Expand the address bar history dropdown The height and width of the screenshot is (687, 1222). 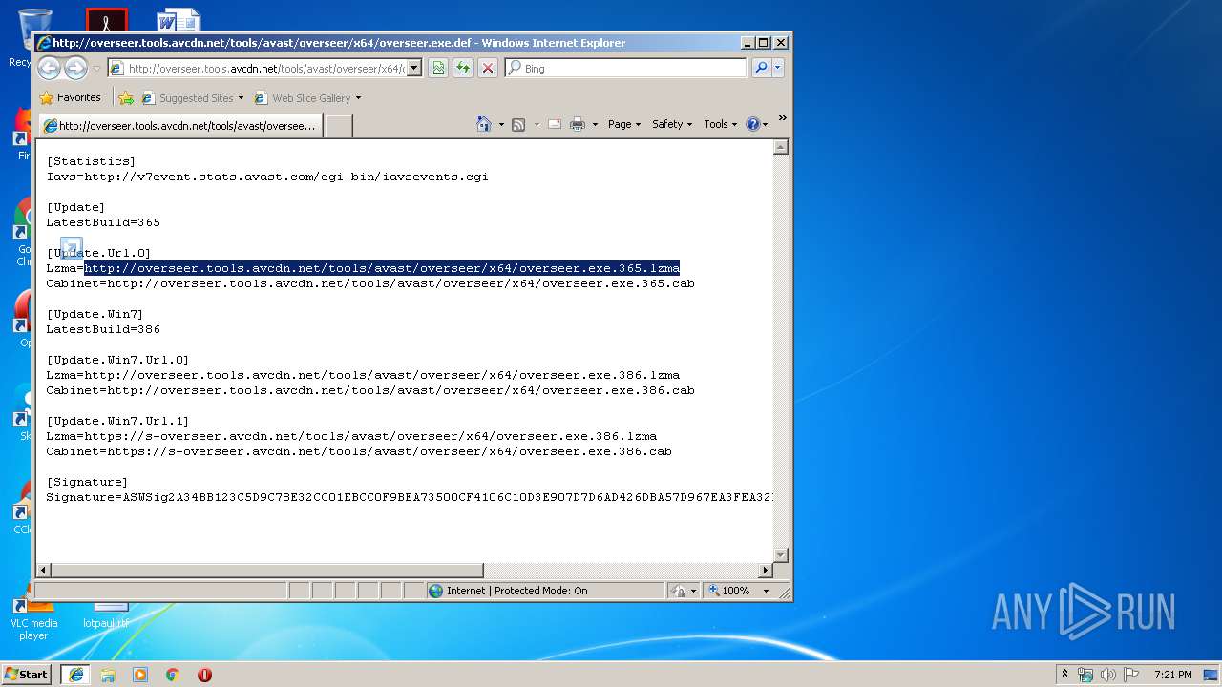413,68
